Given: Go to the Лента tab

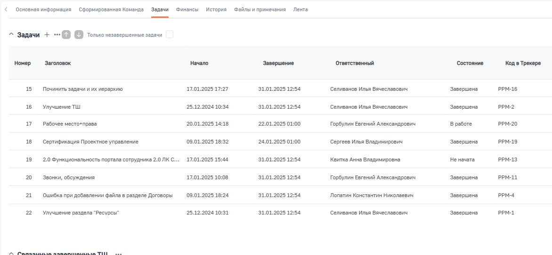Looking at the screenshot, I should (x=300, y=9).
